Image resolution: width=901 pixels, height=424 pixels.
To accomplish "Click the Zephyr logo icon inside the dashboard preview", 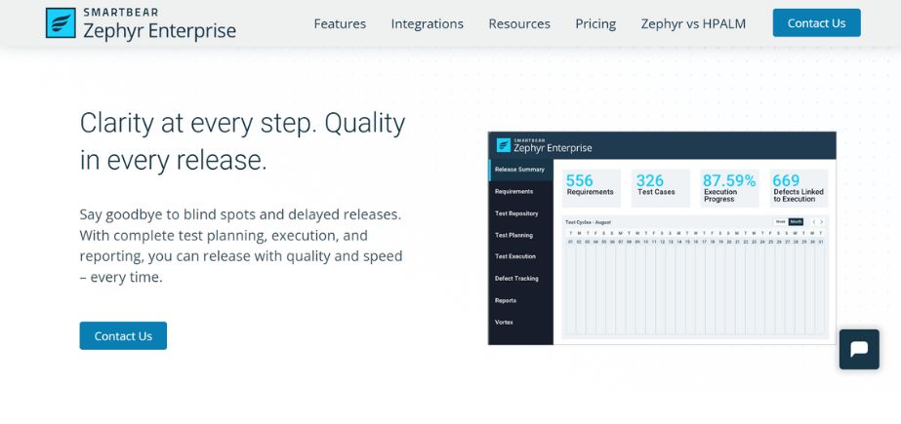I will tap(504, 145).
